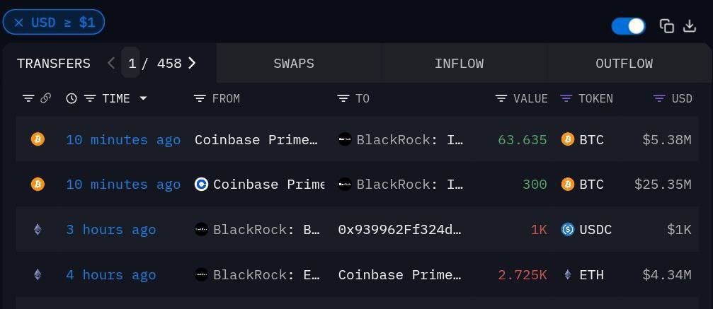Open the TIME sort dropdown arrow

coord(143,98)
